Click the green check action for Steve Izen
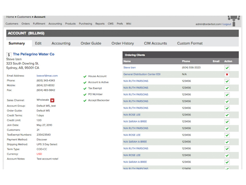The width and height of the screenshot is (246, 185). (227, 68)
